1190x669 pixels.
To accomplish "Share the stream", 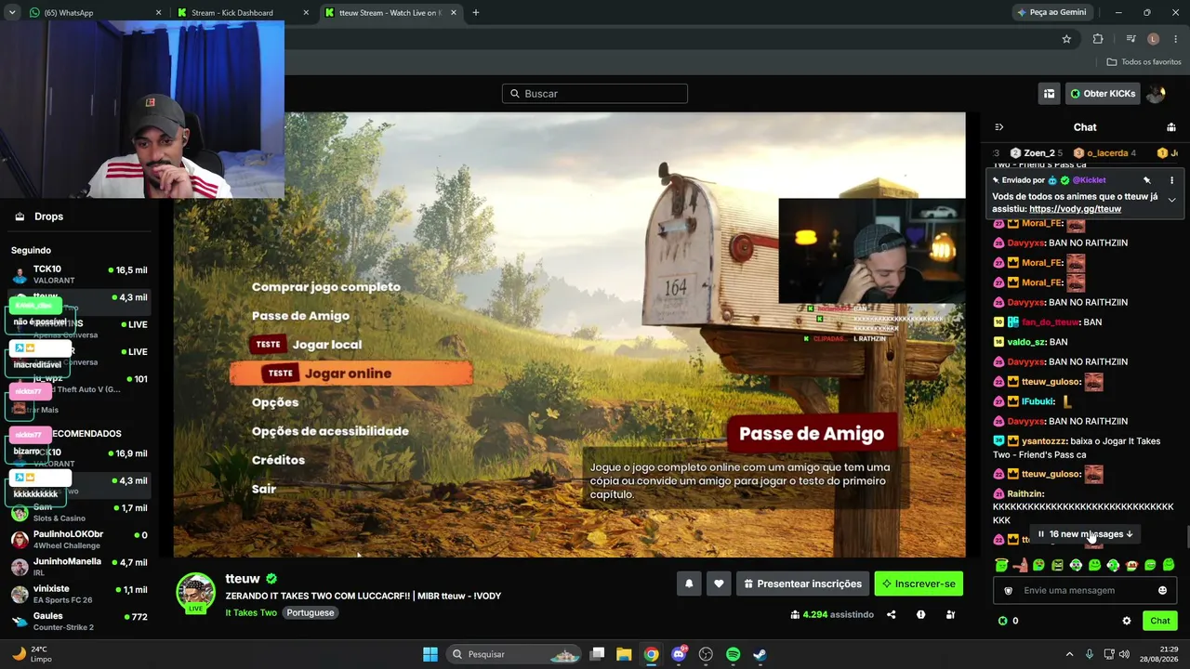I will pyautogui.click(x=891, y=614).
